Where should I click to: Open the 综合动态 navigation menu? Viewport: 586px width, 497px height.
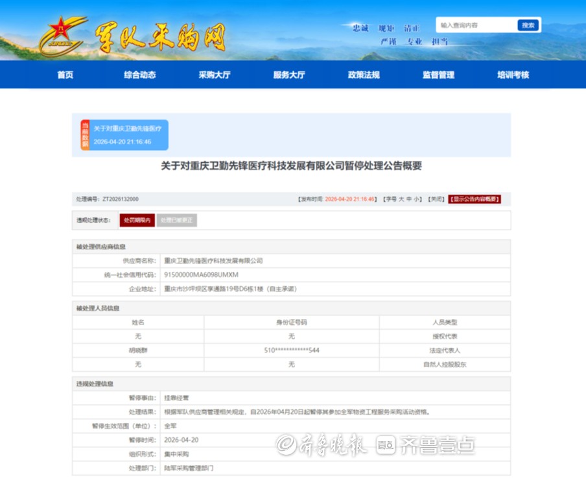click(140, 75)
